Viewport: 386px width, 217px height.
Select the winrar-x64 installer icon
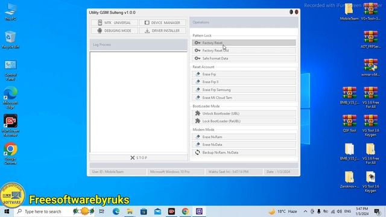[371, 68]
